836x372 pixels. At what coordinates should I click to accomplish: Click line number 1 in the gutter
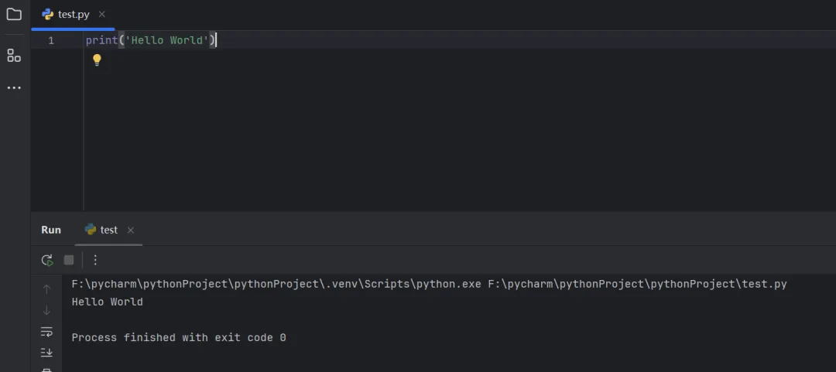click(51, 40)
